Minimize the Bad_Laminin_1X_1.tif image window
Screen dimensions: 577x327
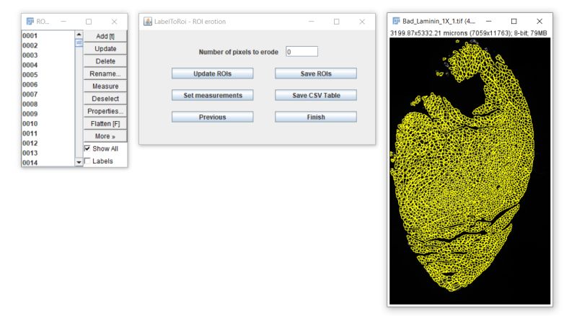pos(489,22)
